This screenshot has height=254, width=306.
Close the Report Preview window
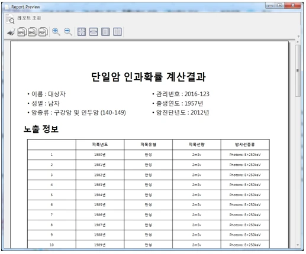[x=293, y=5]
